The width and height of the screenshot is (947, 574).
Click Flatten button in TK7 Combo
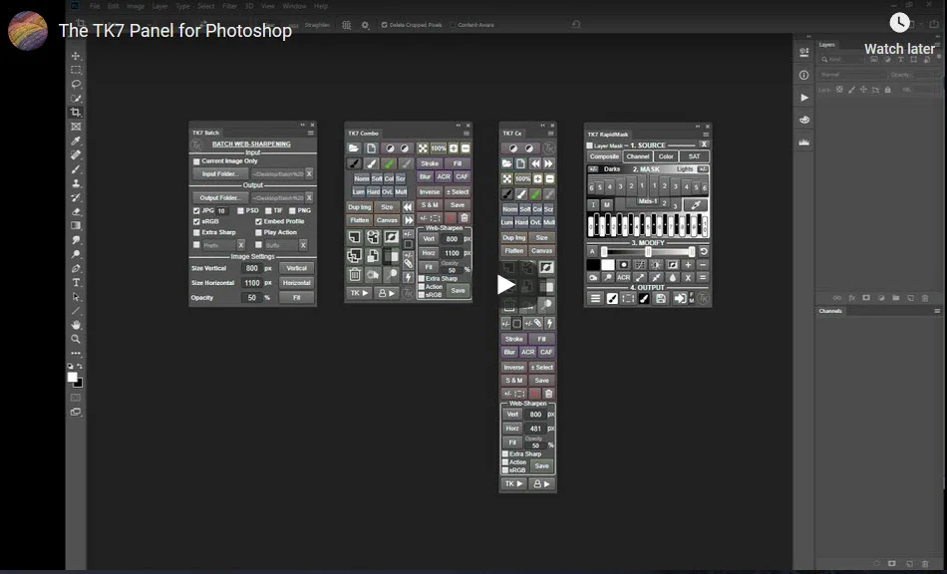pyautogui.click(x=359, y=220)
